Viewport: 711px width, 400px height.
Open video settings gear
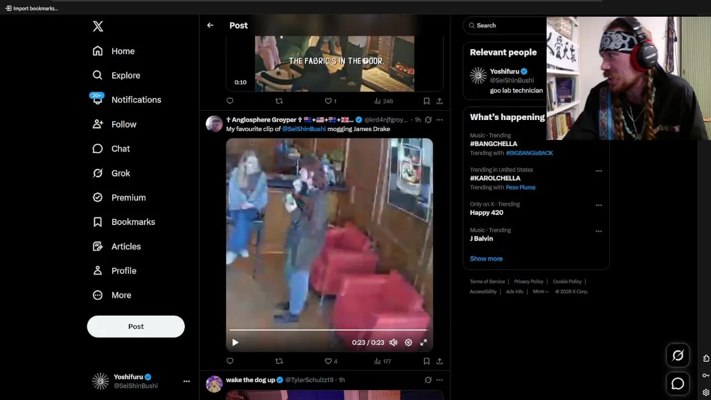point(408,343)
